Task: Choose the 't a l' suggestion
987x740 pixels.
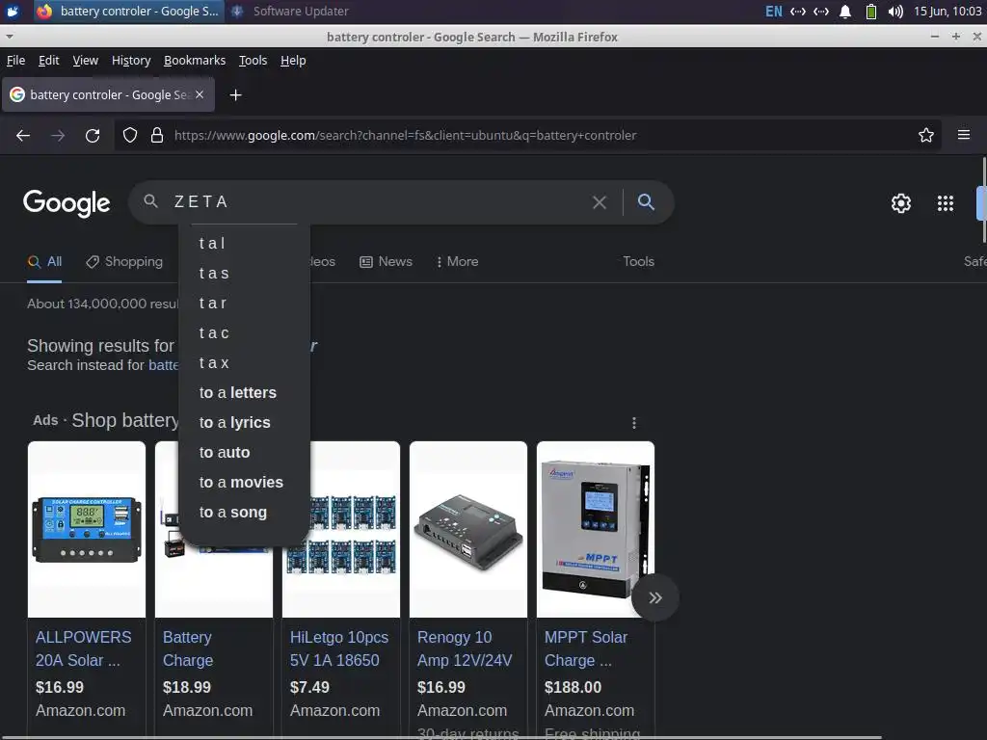Action: [x=244, y=244]
